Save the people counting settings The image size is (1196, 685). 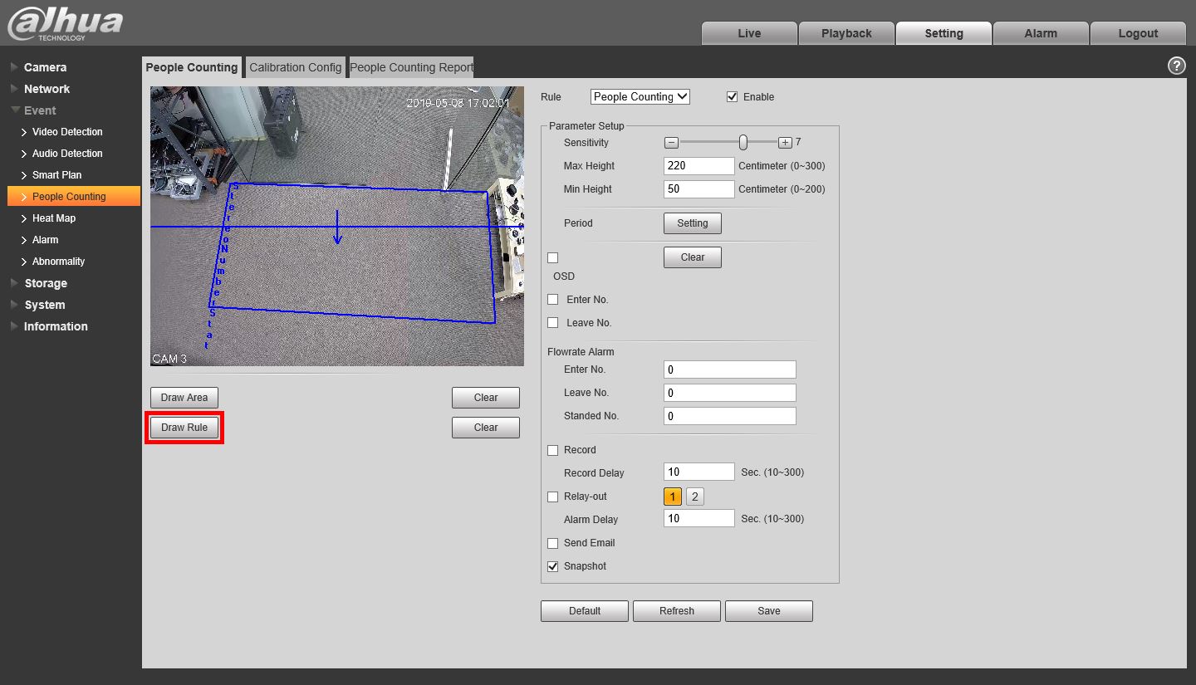[x=768, y=611]
